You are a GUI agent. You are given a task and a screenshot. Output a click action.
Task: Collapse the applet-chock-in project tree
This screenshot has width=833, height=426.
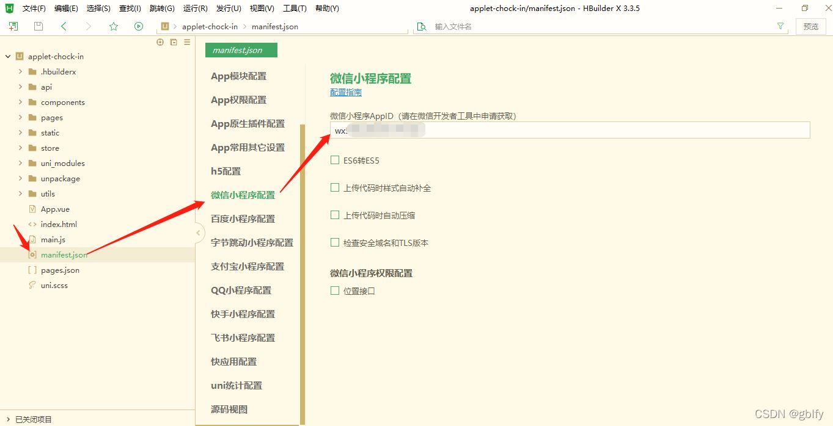click(x=7, y=56)
